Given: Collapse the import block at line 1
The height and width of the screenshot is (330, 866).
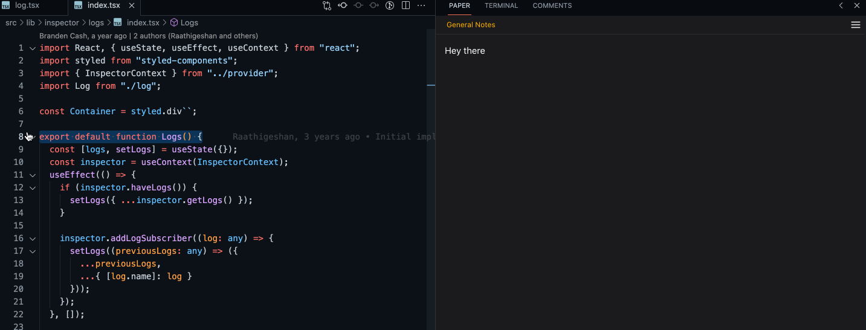Looking at the screenshot, I should [x=33, y=48].
